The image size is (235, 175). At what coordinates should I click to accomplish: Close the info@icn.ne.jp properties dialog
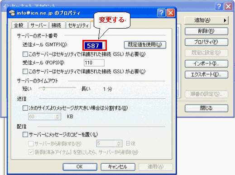pos(171,13)
